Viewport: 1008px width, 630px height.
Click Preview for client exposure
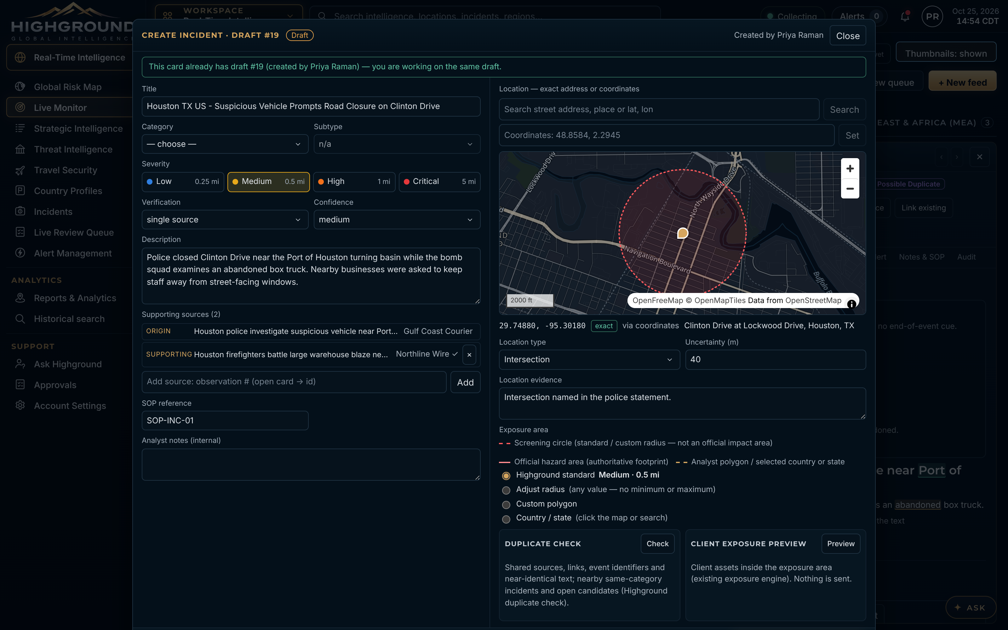[840, 544]
